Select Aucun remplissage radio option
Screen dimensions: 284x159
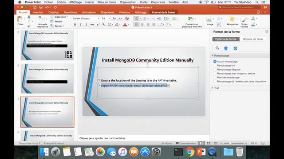pyautogui.click(x=215, y=61)
